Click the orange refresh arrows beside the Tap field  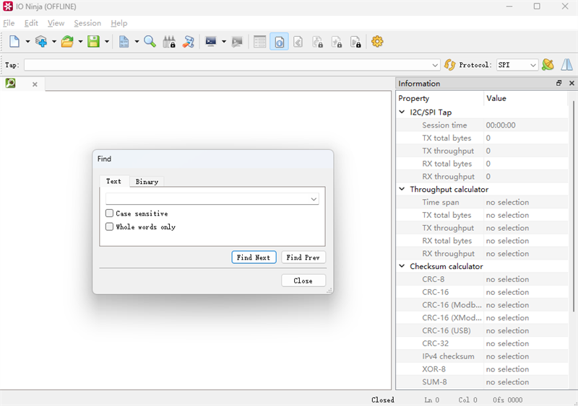[449, 65]
